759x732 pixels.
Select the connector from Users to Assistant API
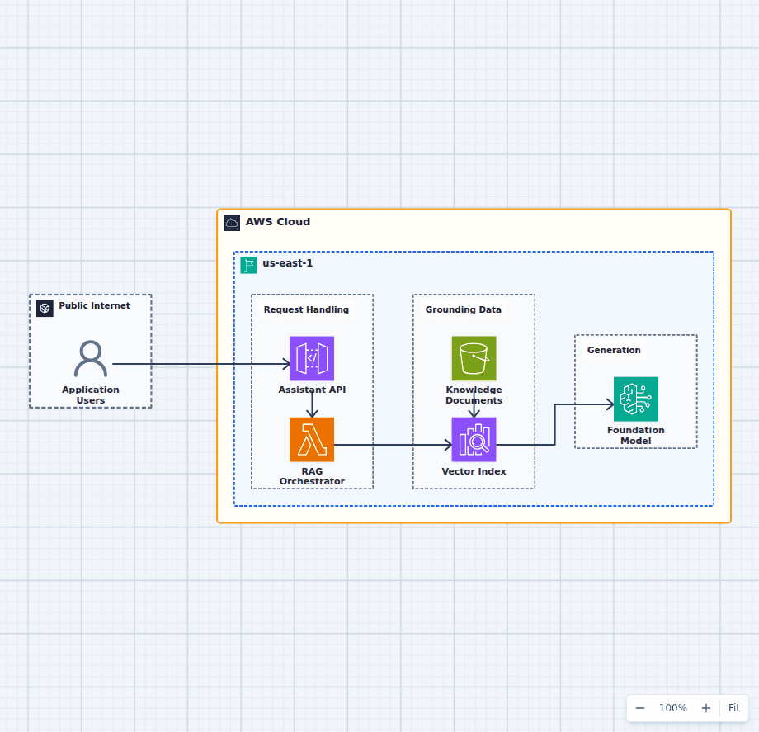click(200, 364)
